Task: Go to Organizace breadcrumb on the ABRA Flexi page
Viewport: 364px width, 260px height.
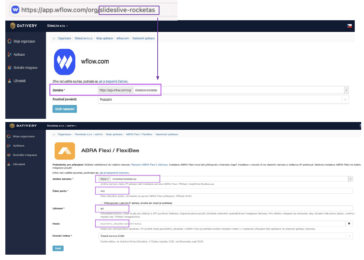Action: point(65,134)
